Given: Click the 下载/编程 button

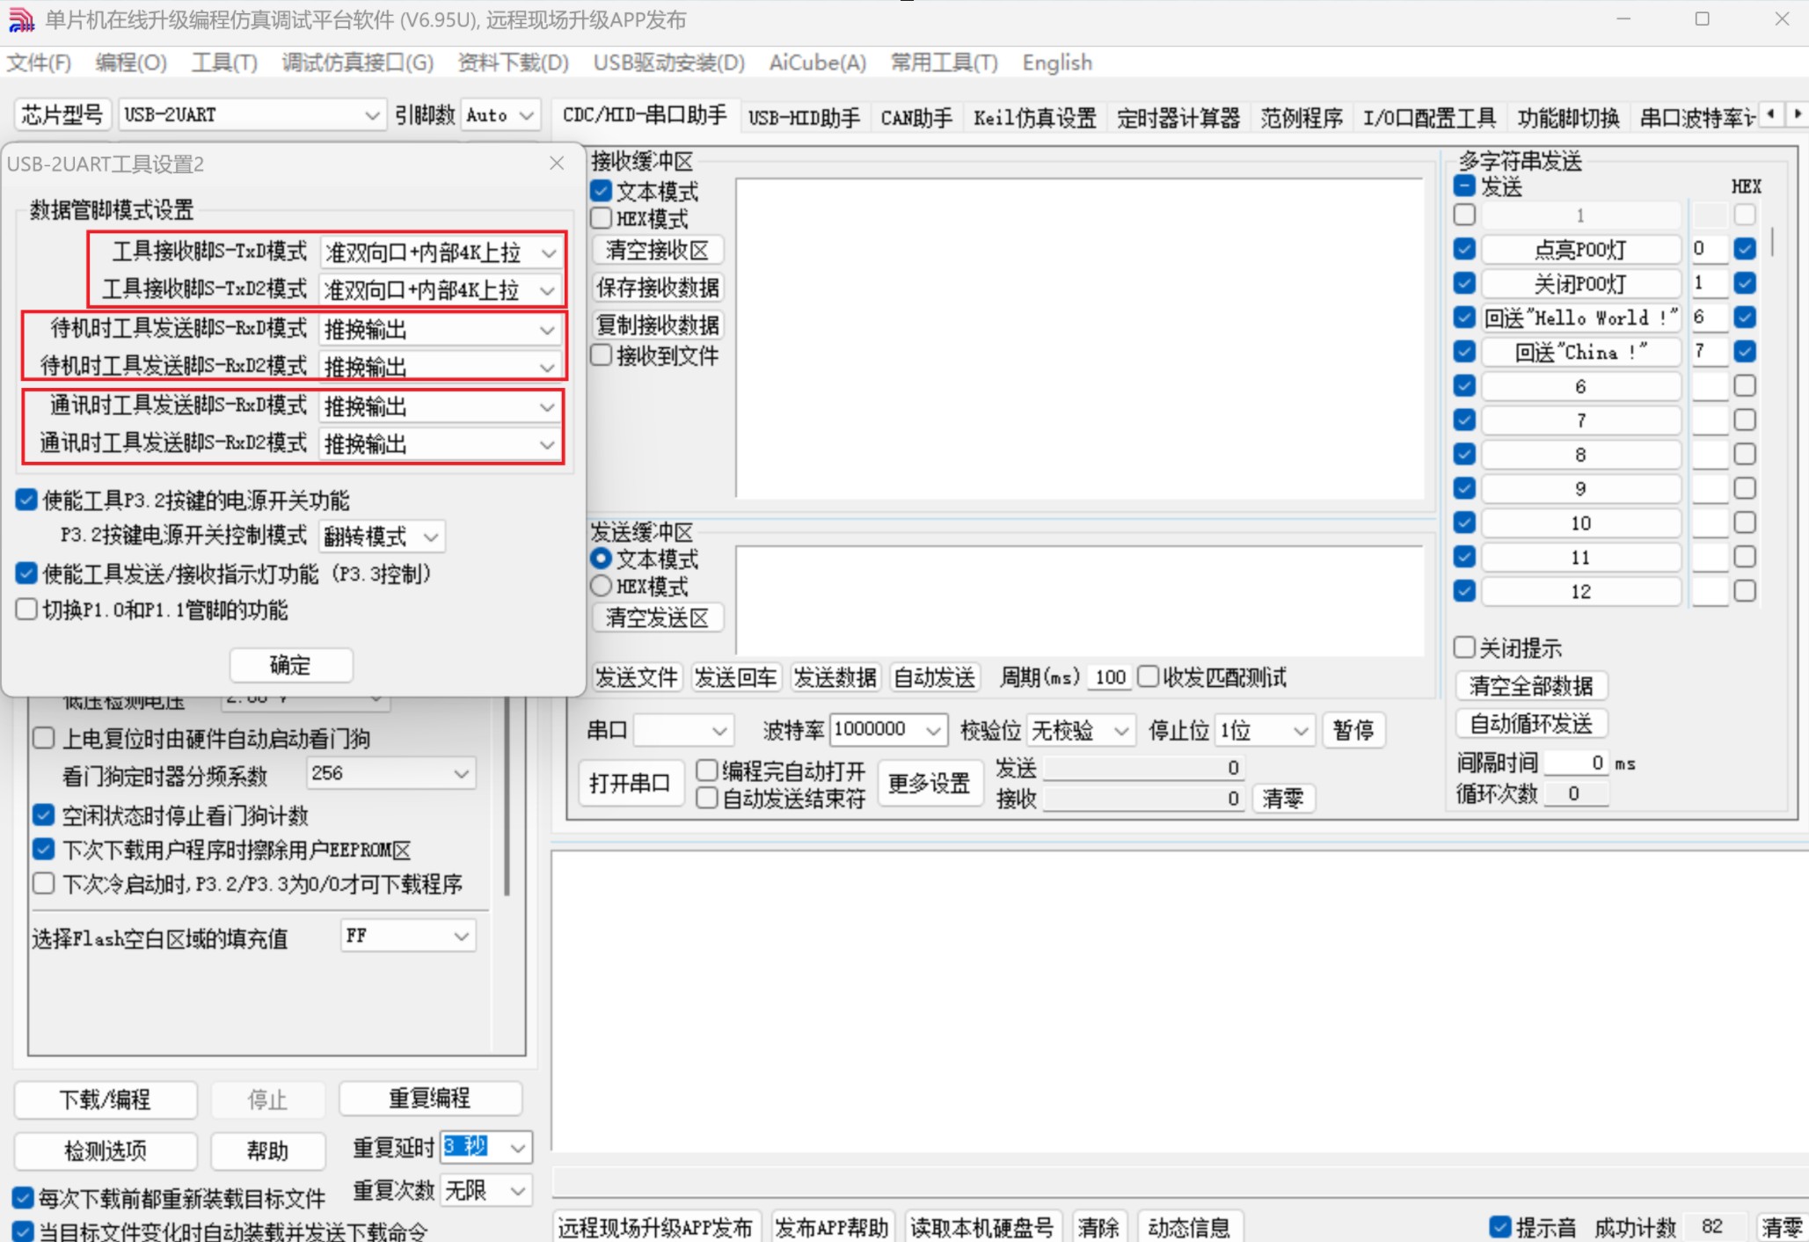Looking at the screenshot, I should pyautogui.click(x=106, y=1100).
